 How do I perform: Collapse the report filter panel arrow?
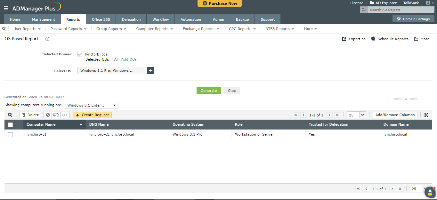[x=406, y=99]
